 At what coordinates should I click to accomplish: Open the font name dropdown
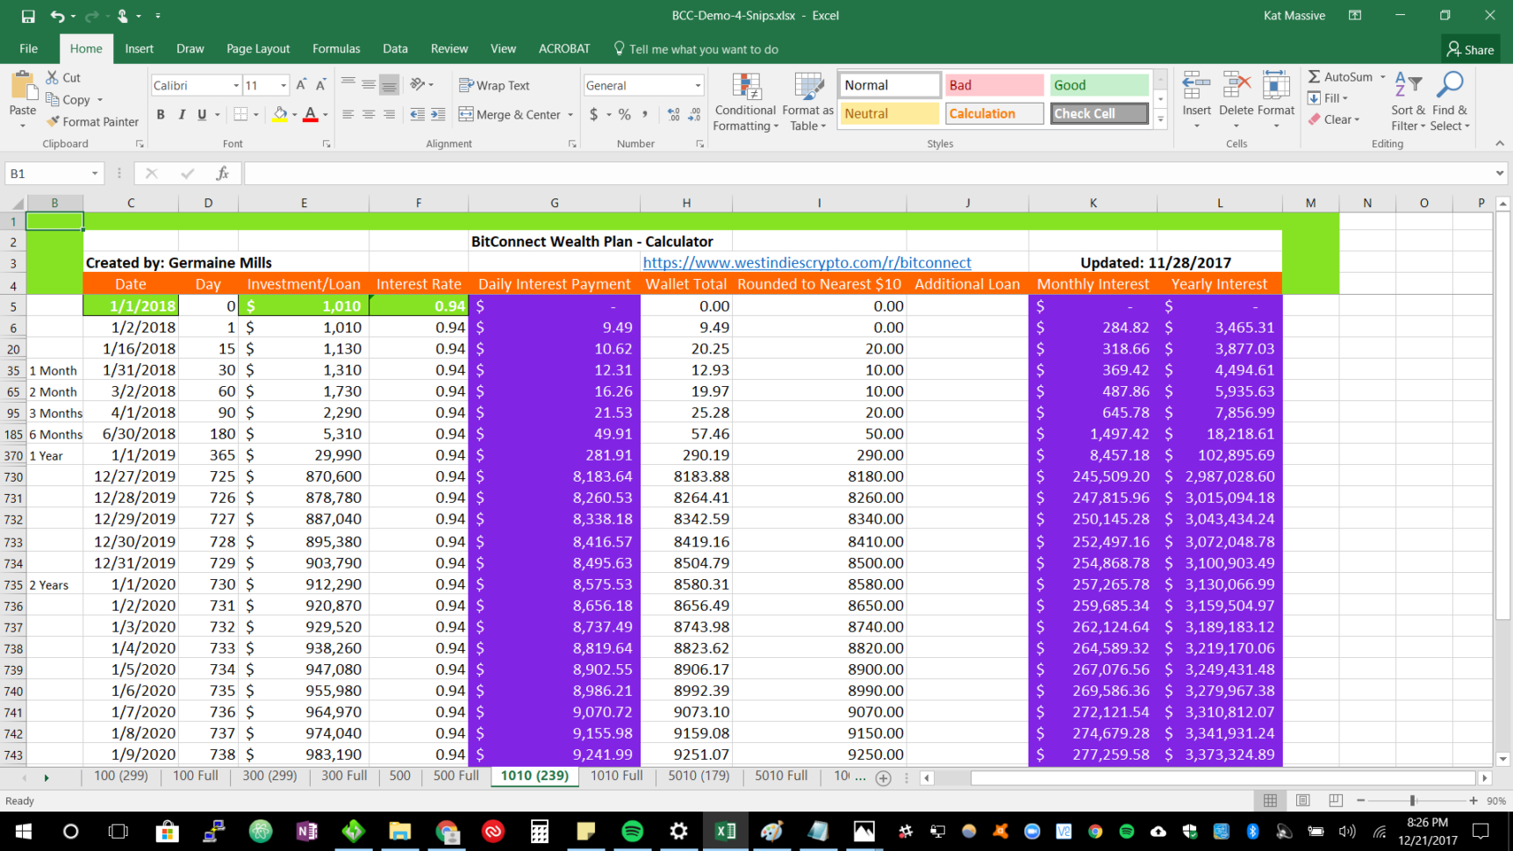pos(235,84)
